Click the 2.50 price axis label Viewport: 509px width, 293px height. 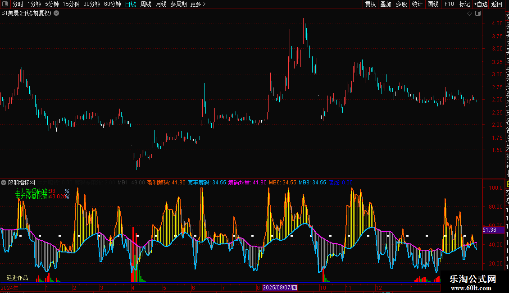click(x=497, y=100)
